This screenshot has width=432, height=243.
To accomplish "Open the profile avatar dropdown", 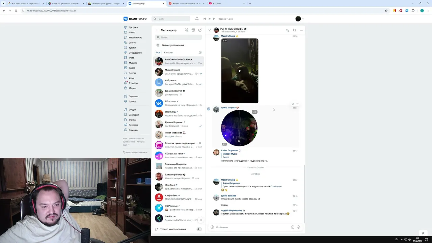I will pyautogui.click(x=299, y=19).
